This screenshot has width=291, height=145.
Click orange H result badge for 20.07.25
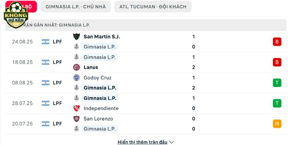point(277,124)
